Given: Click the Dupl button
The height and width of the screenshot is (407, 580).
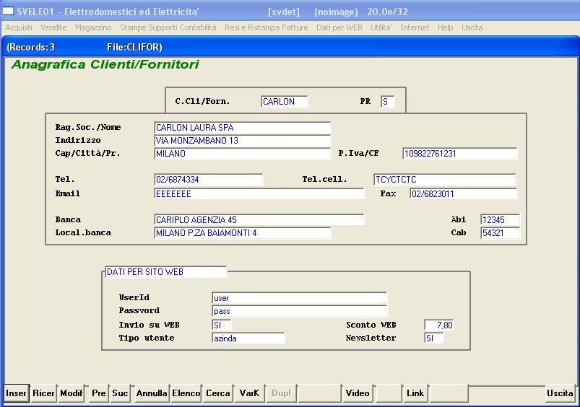Looking at the screenshot, I should click(x=281, y=393).
